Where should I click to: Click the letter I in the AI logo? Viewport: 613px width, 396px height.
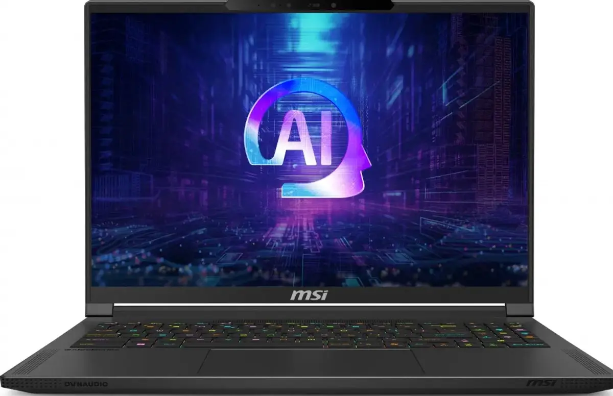tap(326, 143)
